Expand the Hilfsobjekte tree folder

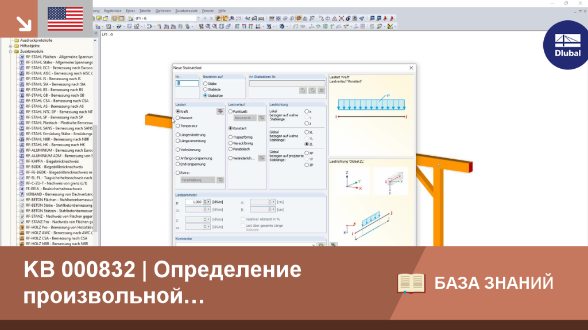pyautogui.click(x=10, y=46)
